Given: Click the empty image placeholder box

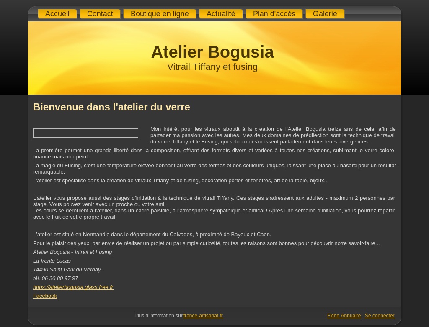Looking at the screenshot, I should point(85,133).
